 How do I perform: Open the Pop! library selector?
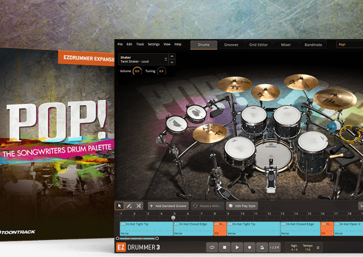pyautogui.click(x=349, y=45)
